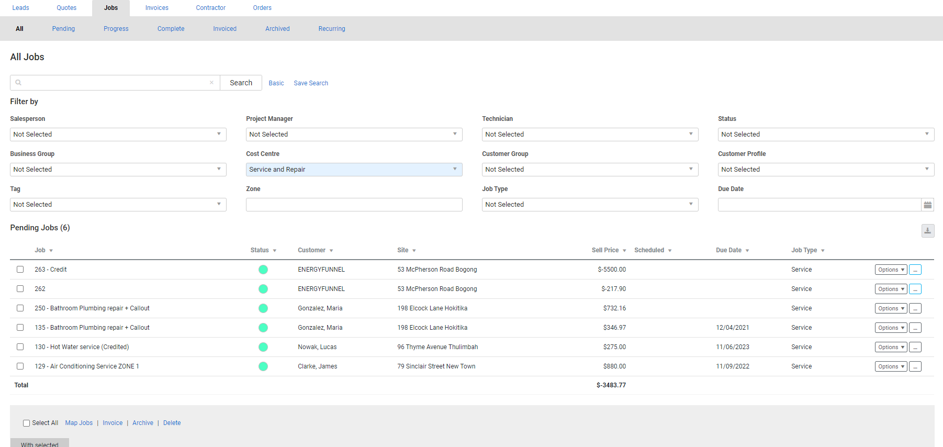Open the Project Manager dropdown
Image resolution: width=943 pixels, height=447 pixels.
pyautogui.click(x=354, y=135)
